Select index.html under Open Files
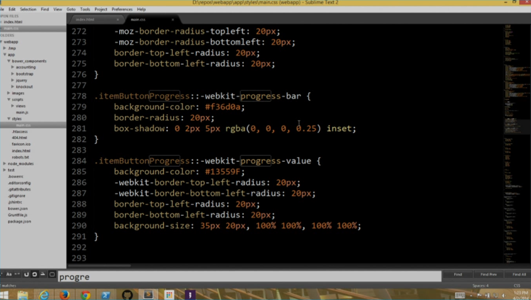Viewport: 531px width, 300px height. click(13, 22)
